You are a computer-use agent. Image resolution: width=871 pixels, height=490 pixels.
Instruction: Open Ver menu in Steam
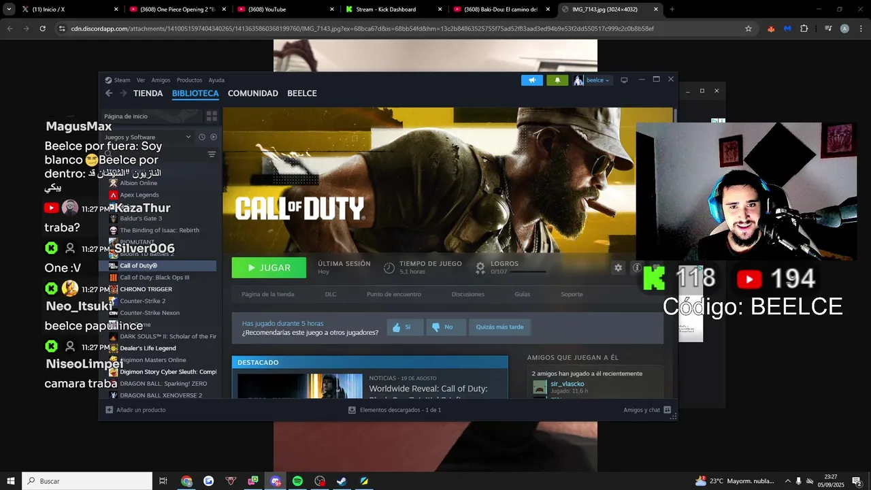coord(140,80)
